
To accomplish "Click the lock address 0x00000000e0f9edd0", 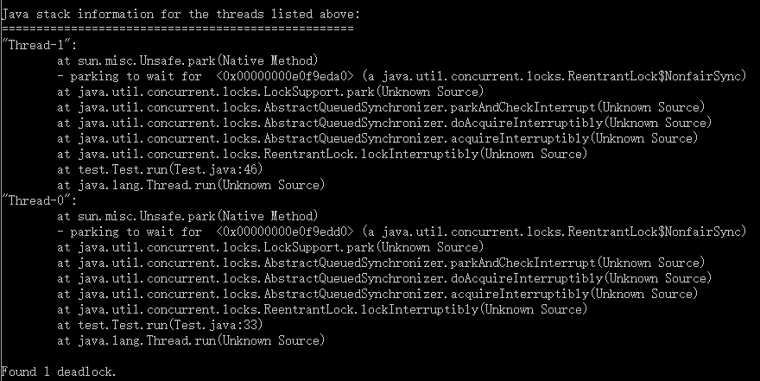I will pyautogui.click(x=285, y=232).
